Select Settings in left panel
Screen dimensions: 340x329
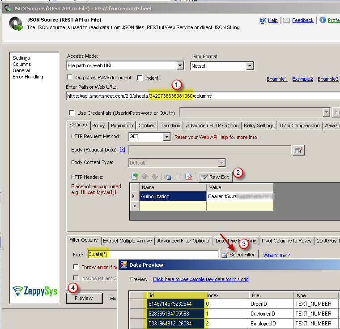click(21, 58)
